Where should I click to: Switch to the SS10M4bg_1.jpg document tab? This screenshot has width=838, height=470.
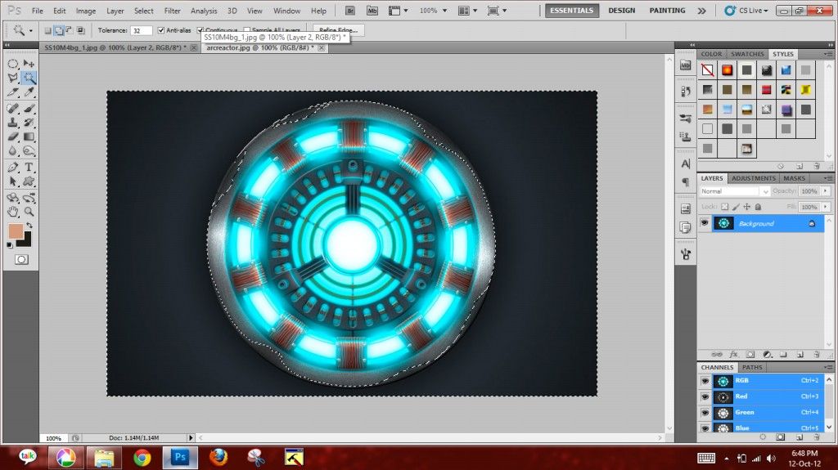pyautogui.click(x=115, y=47)
